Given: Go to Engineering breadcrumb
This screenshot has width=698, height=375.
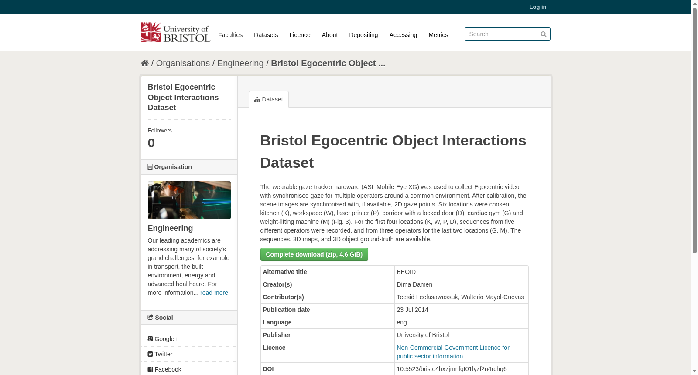Looking at the screenshot, I should pyautogui.click(x=240, y=63).
